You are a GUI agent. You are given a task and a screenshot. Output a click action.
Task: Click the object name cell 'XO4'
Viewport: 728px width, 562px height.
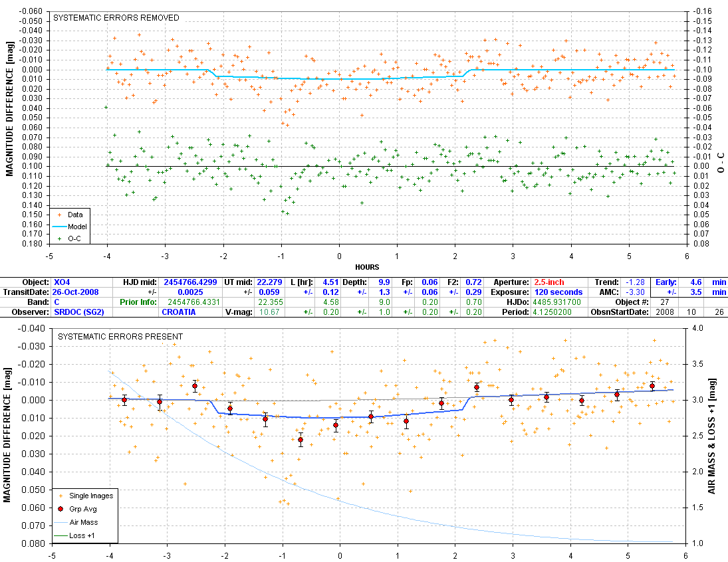click(62, 282)
